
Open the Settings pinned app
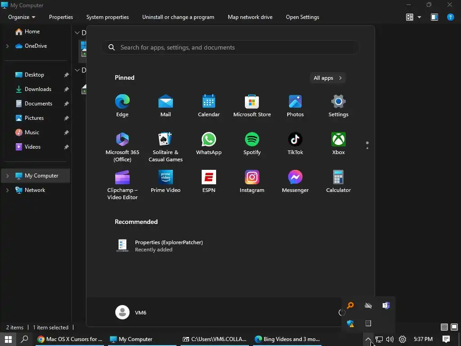pos(339,105)
